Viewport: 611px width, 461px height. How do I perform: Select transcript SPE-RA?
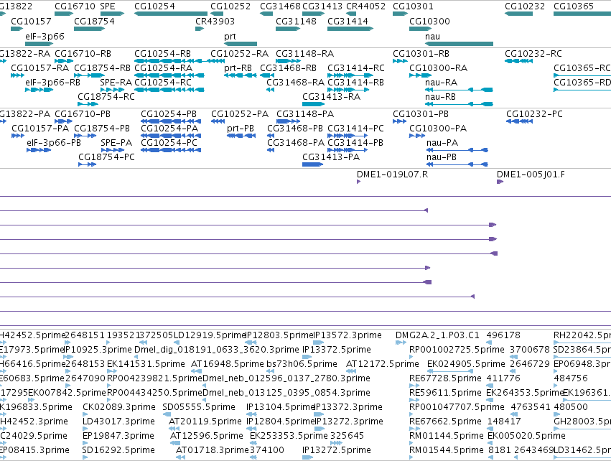(x=116, y=83)
